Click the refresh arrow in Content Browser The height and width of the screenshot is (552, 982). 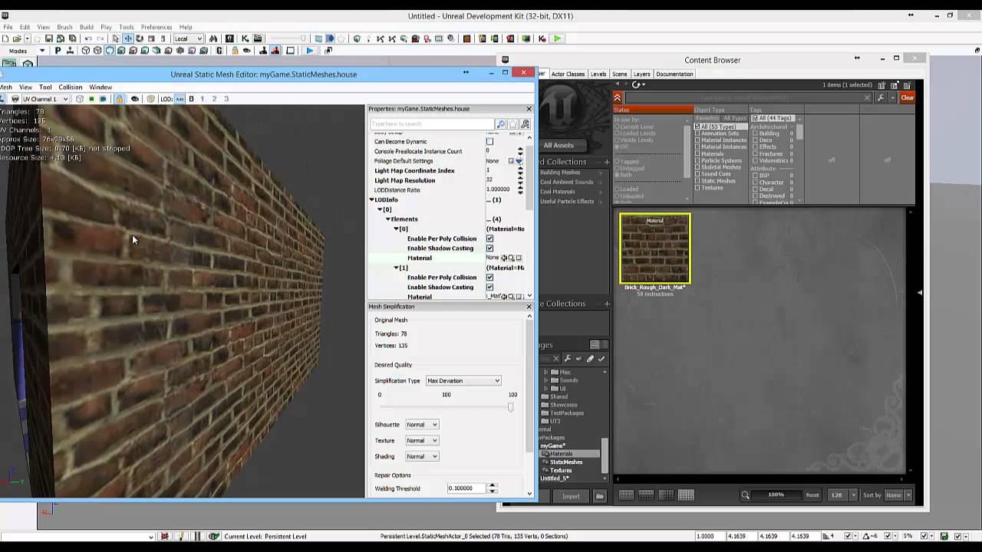pos(636,84)
